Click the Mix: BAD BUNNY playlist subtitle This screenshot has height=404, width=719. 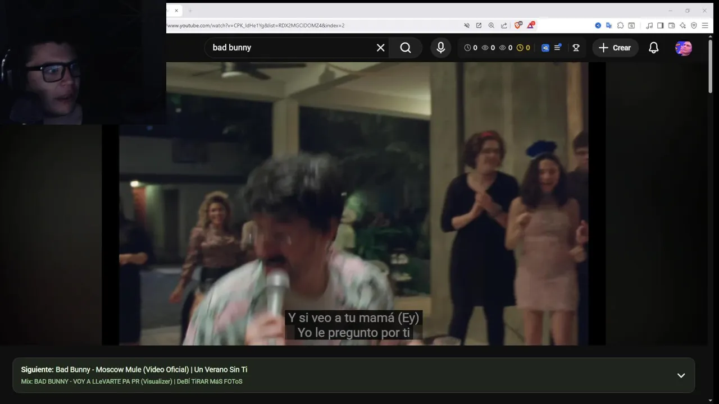131,382
